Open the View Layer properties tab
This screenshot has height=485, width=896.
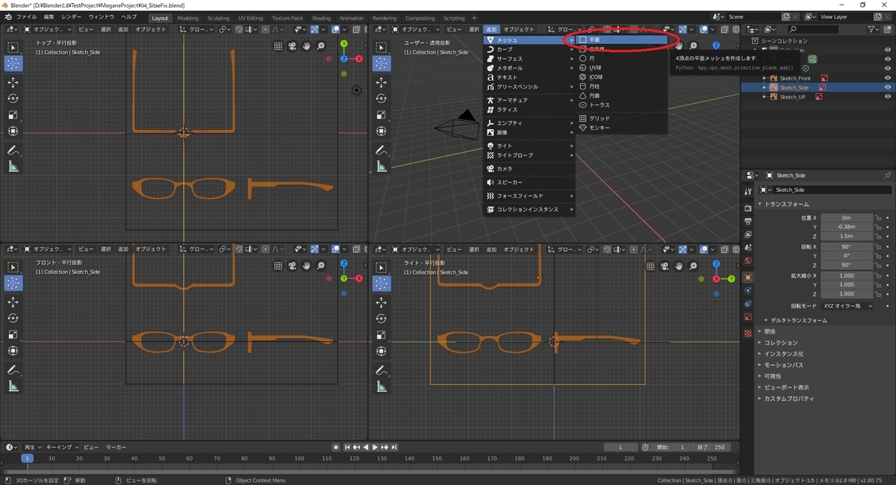748,234
